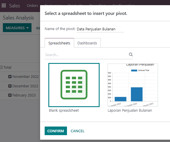Viewport: 170px width, 142px height.
Task: Select the green Blank spreadsheet icon
Action: [x=74, y=85]
